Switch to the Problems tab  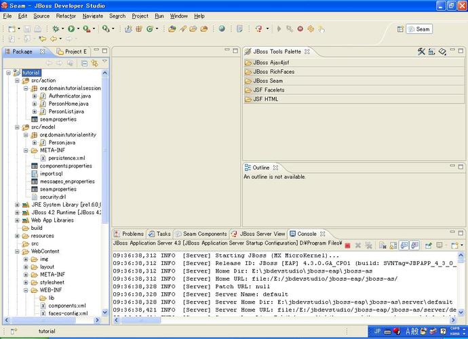(x=130, y=234)
